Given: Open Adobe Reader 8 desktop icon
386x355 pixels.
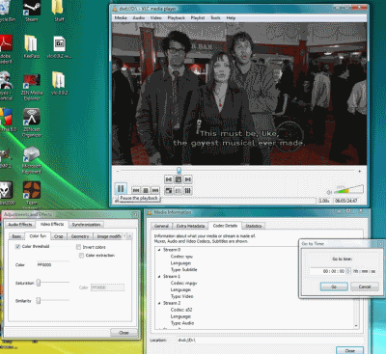Looking at the screenshot, I should click(6, 49).
